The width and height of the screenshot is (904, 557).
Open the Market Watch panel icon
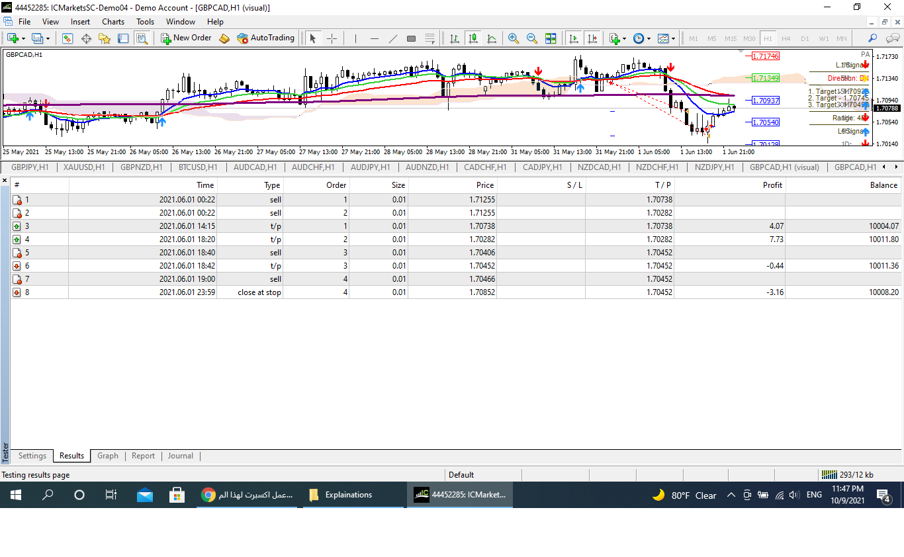pyautogui.click(x=68, y=38)
